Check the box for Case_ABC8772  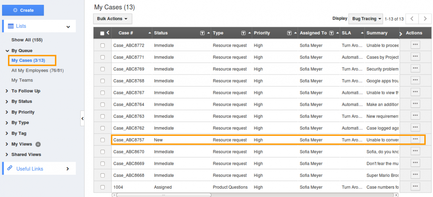click(x=102, y=46)
